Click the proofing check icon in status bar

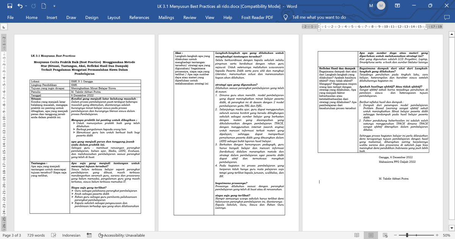(x=54, y=235)
